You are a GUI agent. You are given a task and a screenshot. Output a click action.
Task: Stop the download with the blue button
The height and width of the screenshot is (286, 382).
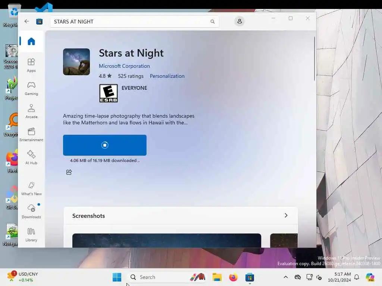tap(105, 145)
